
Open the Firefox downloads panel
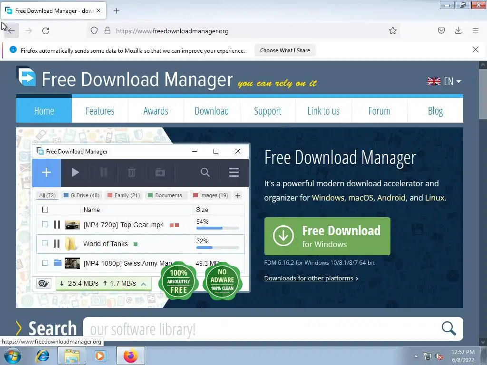(458, 30)
